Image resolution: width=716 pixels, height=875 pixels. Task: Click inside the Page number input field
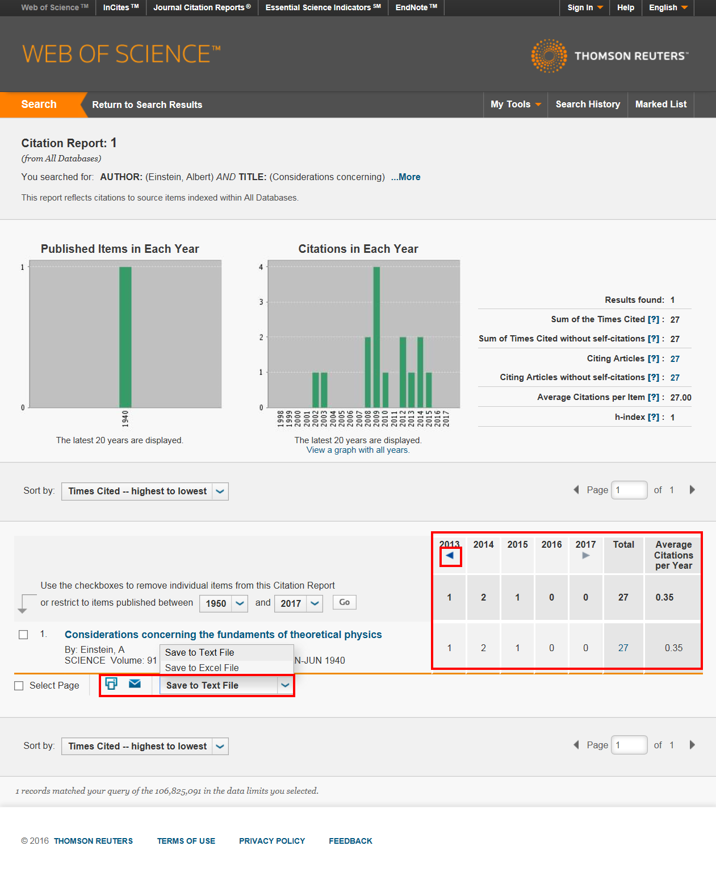pyautogui.click(x=629, y=489)
